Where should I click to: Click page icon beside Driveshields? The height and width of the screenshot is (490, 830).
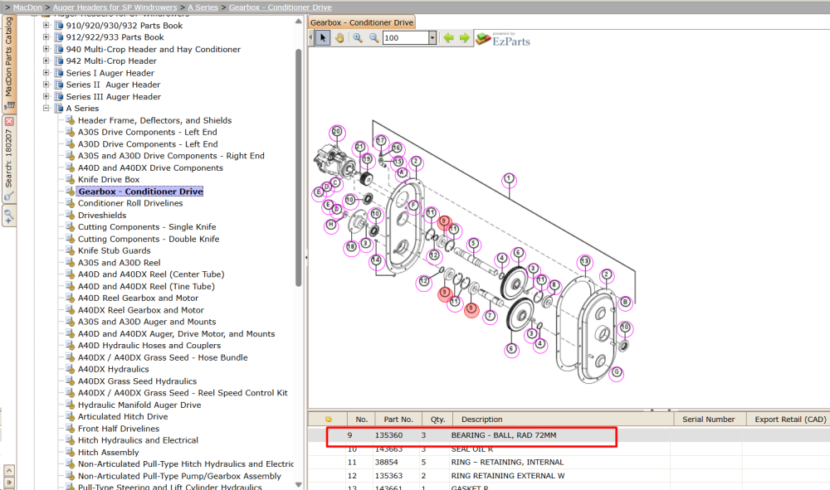pyautogui.click(x=71, y=215)
